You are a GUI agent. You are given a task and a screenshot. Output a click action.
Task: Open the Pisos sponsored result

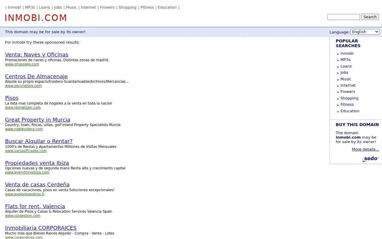tap(12, 98)
